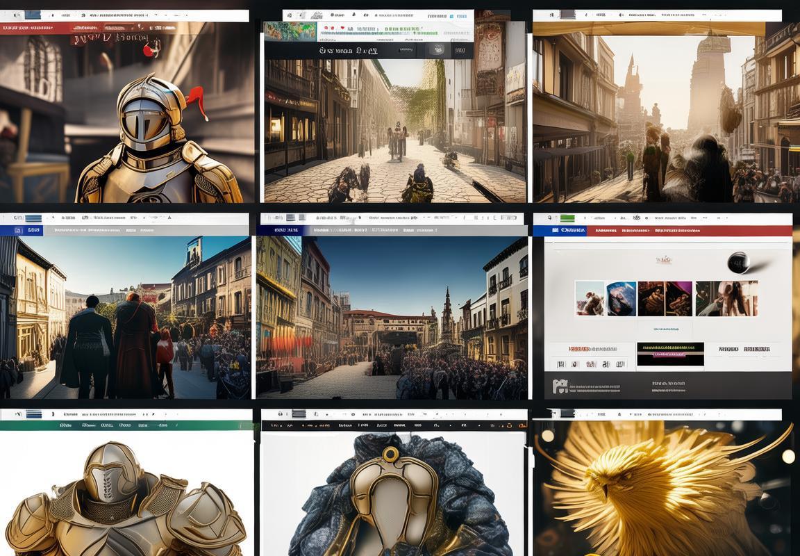Click the orange circular icon in the bottom-center dark toolbar

tap(522, 425)
